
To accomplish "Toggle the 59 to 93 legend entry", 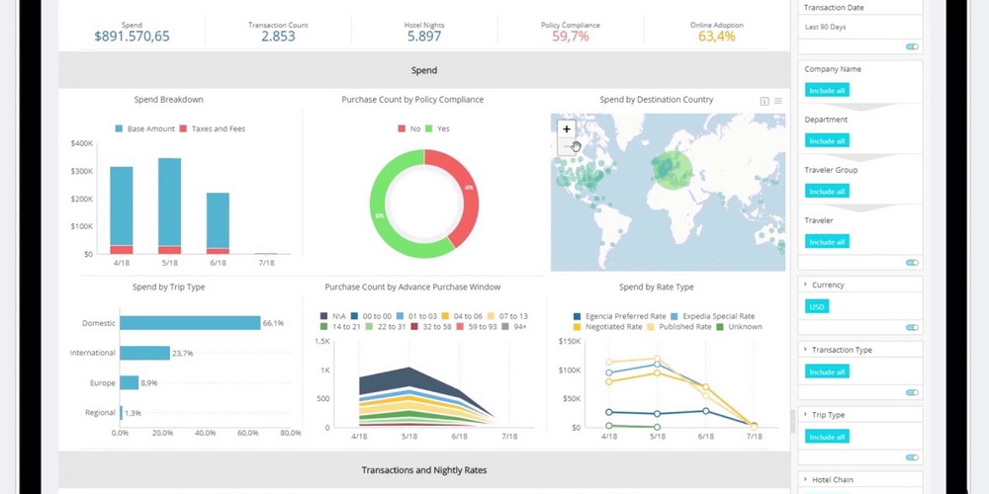I will tap(477, 326).
